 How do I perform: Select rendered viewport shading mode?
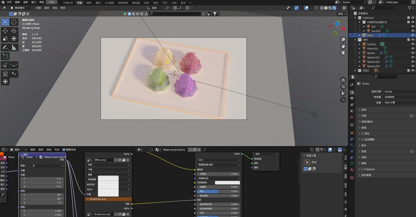335,8
